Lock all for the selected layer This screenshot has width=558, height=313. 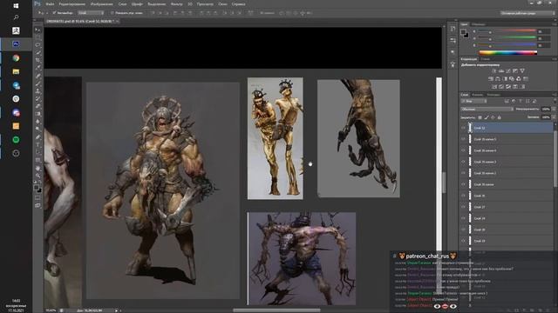(x=499, y=117)
